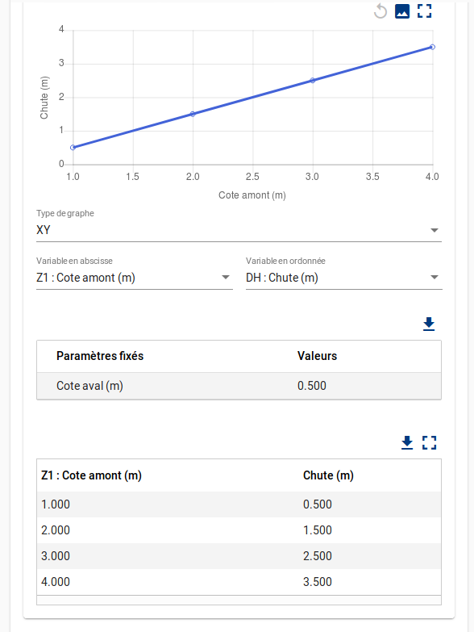Reset the chart zoom
The image size is (474, 632).
click(x=380, y=11)
